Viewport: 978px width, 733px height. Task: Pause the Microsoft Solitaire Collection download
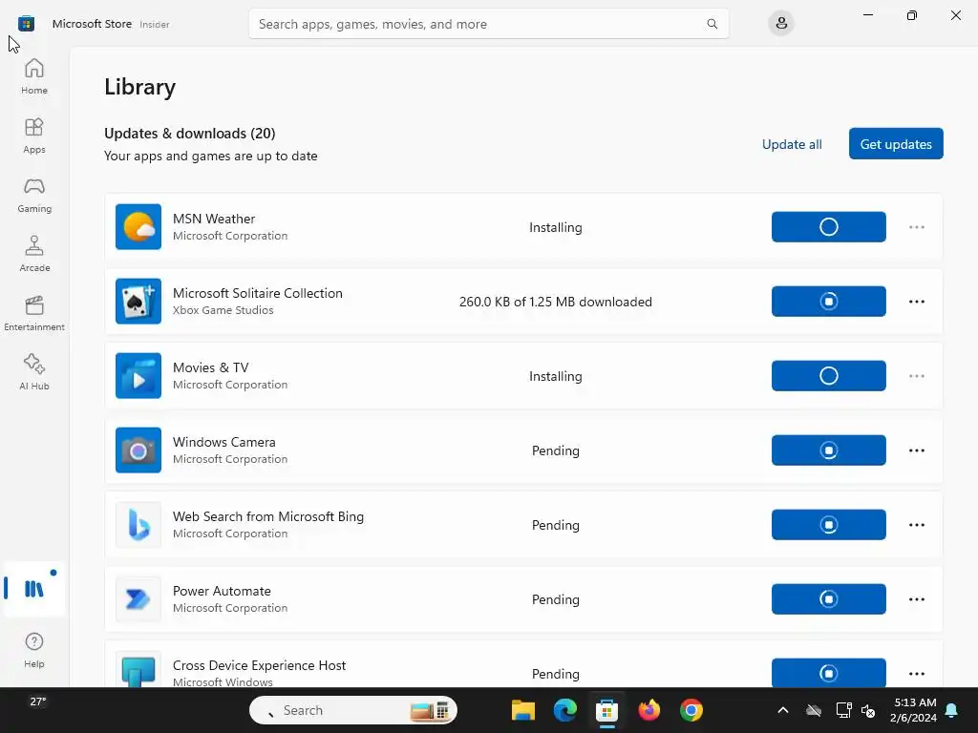828,302
